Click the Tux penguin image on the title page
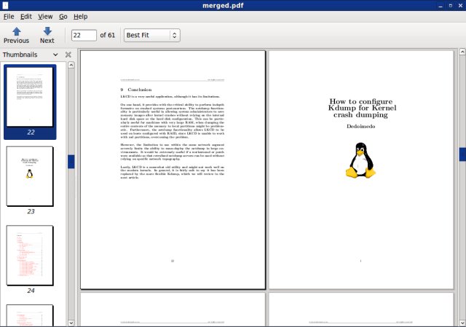 coord(360,160)
